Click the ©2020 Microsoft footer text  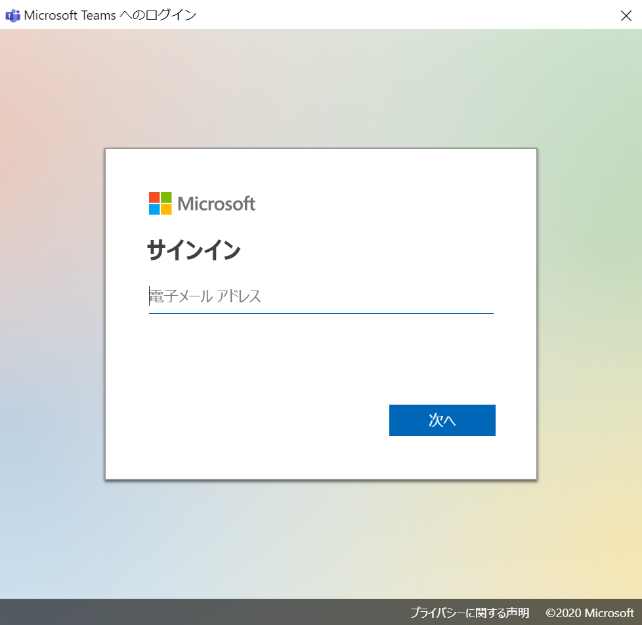pyautogui.click(x=589, y=613)
